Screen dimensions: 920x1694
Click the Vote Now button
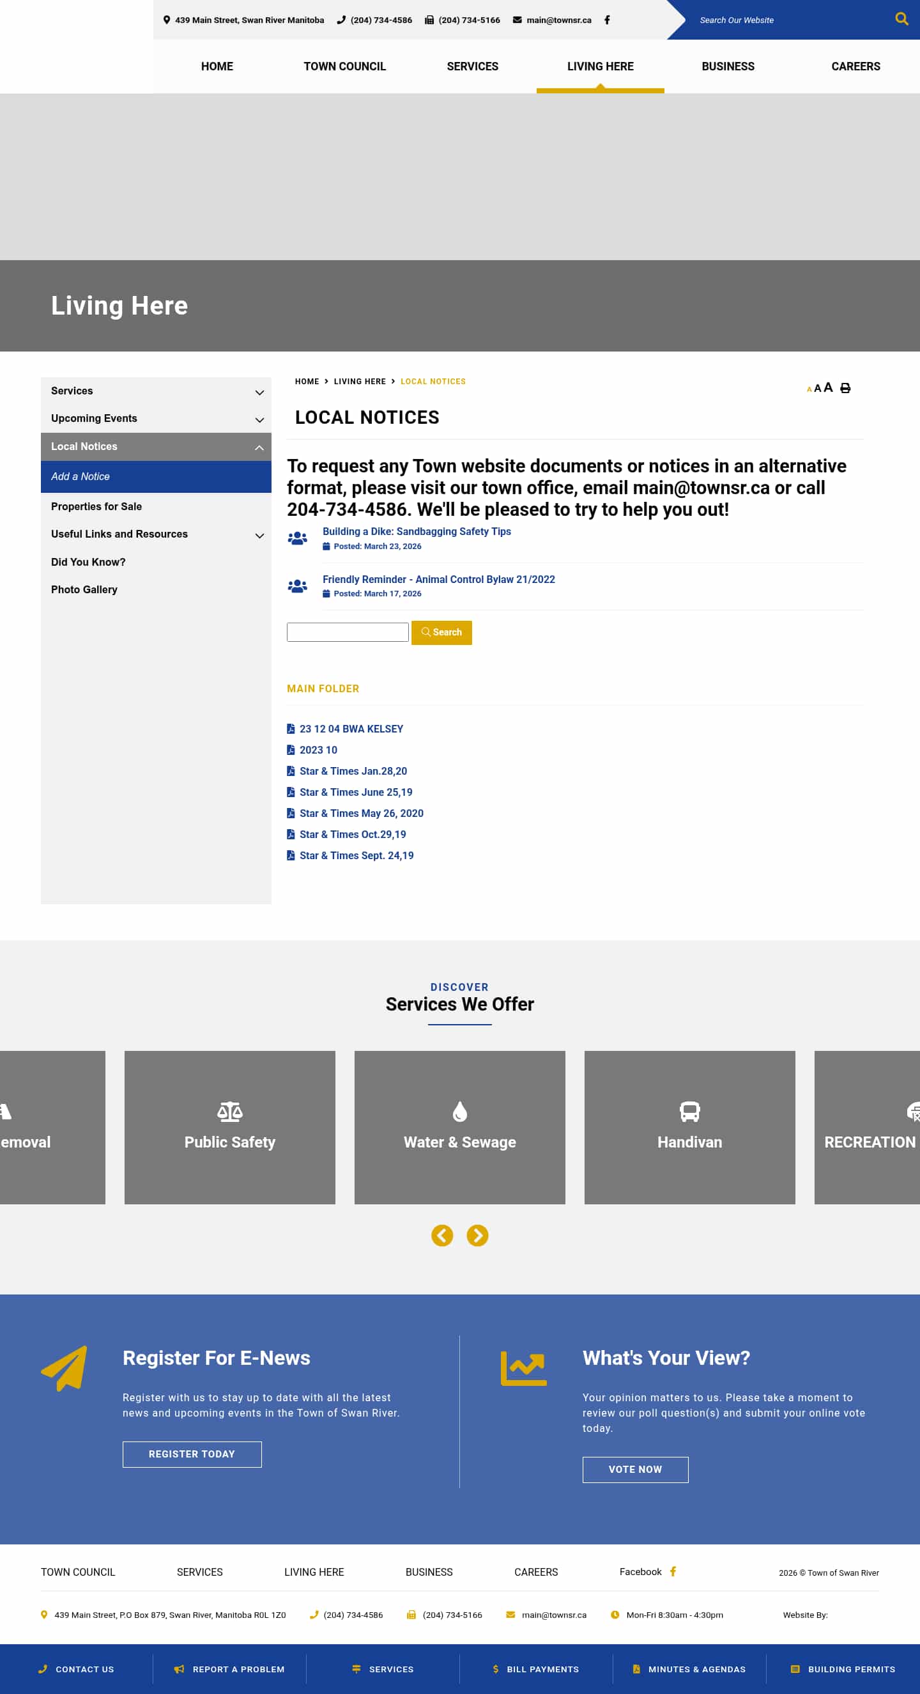point(635,1469)
